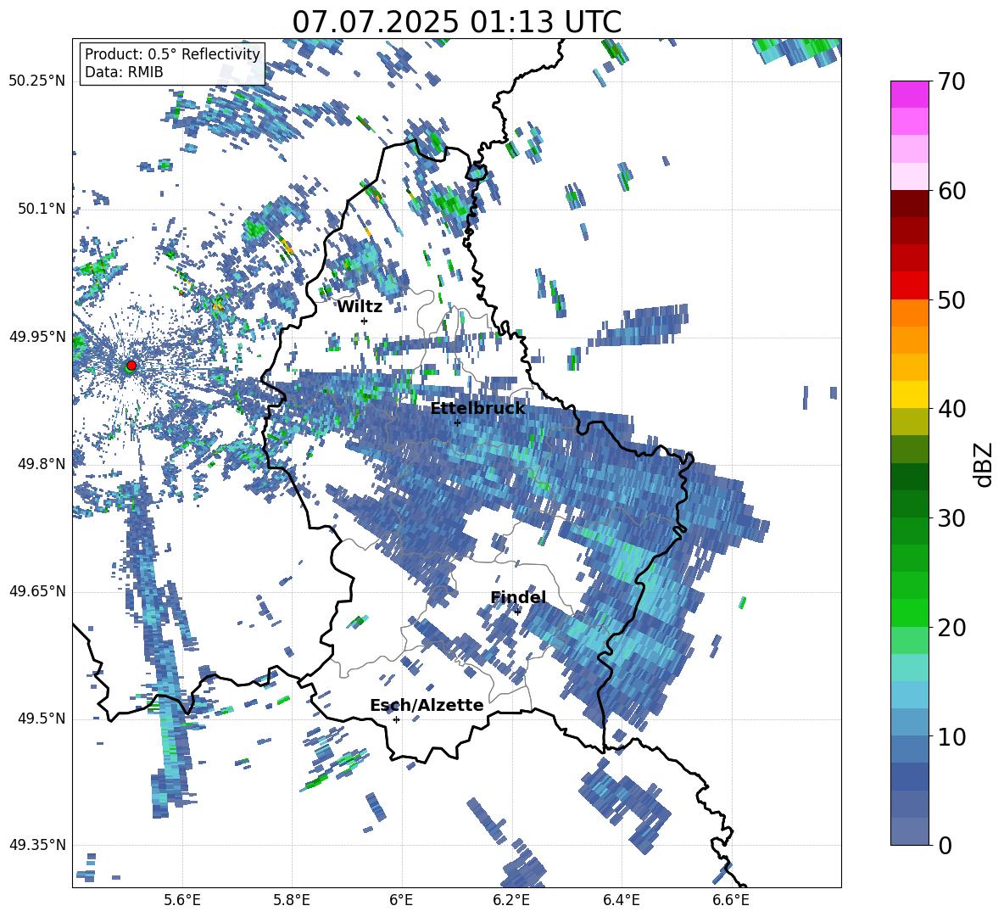Click the red radar site marker

[131, 365]
